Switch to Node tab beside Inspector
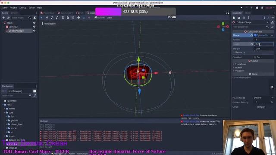The image size is (276, 155). click(x=248, y=13)
